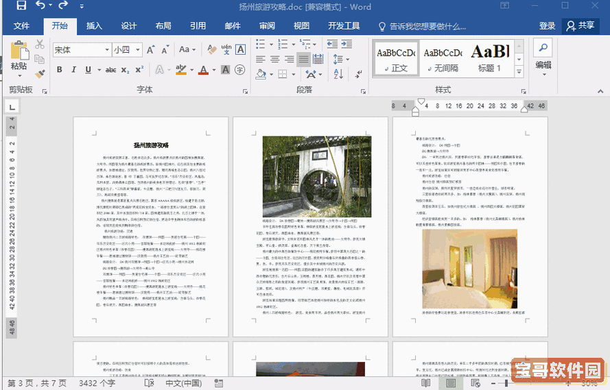Increase font size with grow icon
This screenshot has width=610, height=390.
pos(150,50)
